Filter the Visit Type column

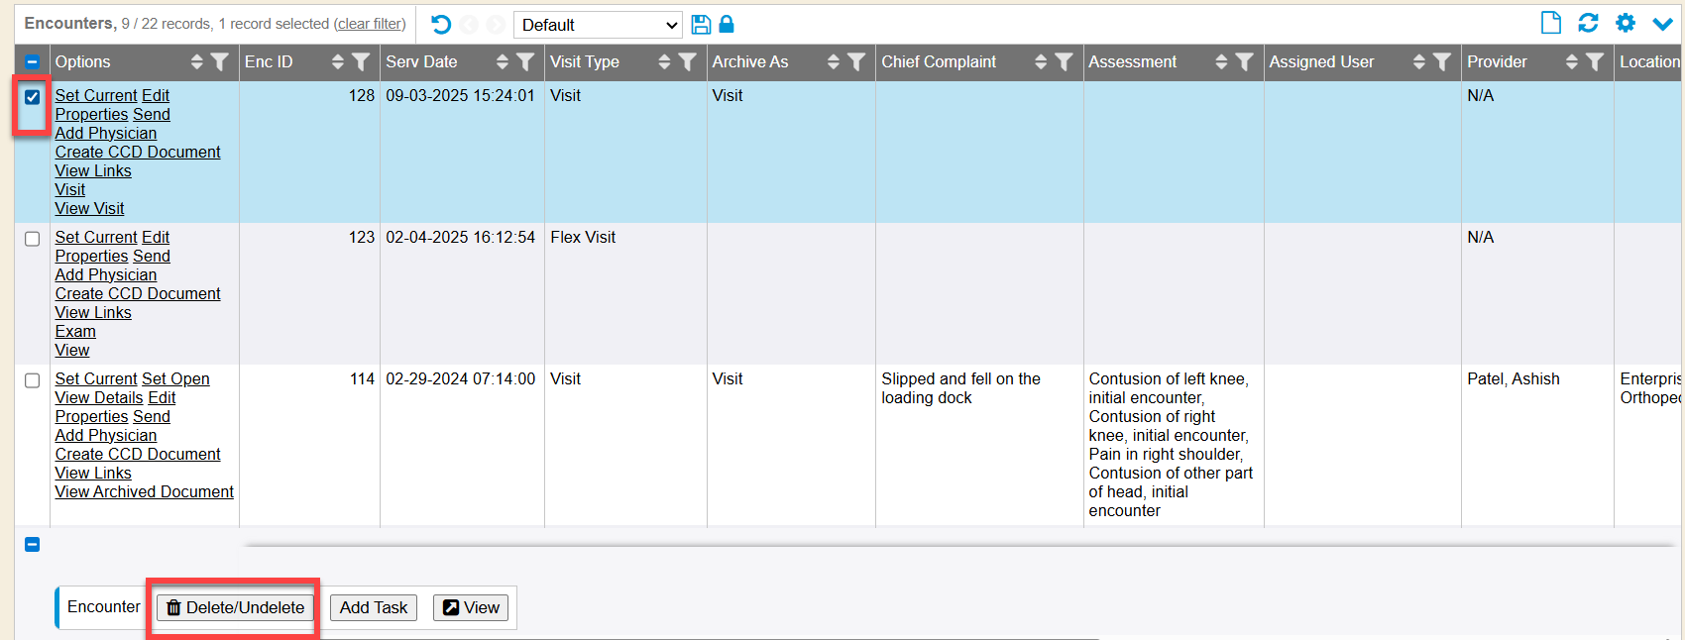click(687, 62)
